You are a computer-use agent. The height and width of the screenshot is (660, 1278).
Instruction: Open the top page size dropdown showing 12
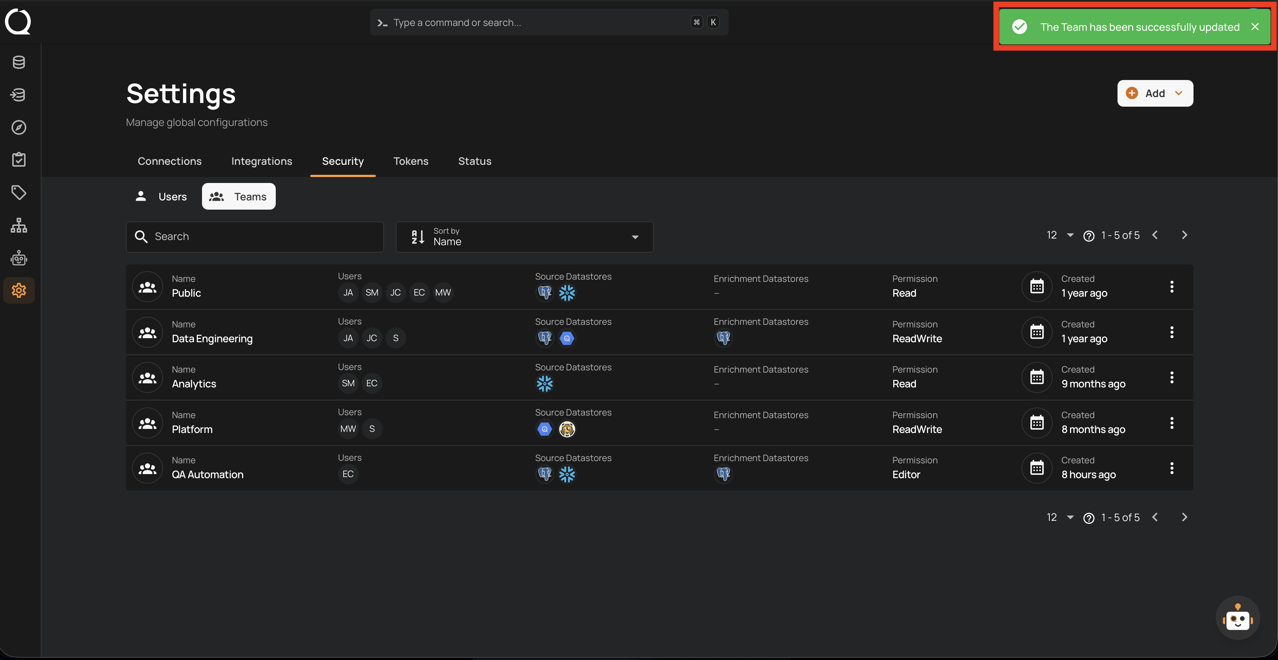point(1060,235)
